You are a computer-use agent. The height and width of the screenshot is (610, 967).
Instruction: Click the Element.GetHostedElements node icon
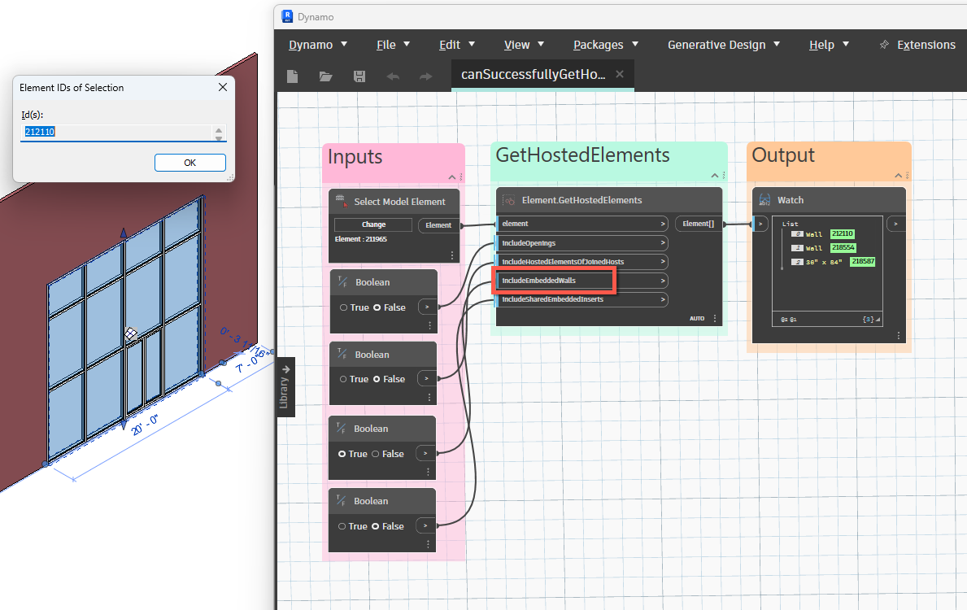click(509, 200)
